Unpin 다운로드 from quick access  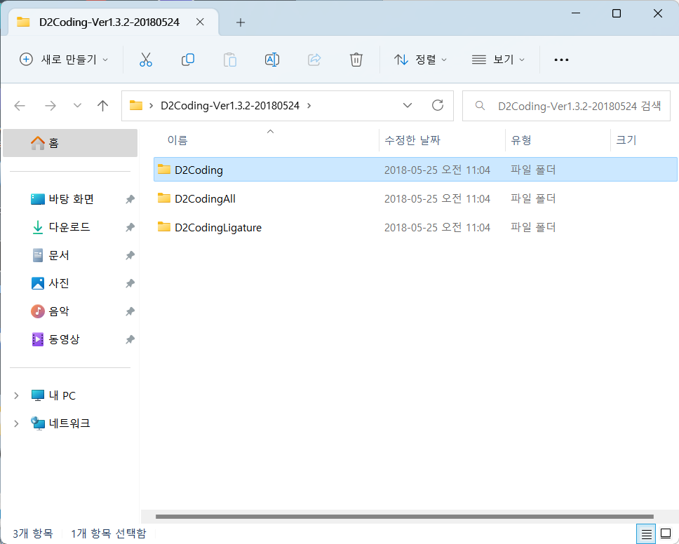130,227
